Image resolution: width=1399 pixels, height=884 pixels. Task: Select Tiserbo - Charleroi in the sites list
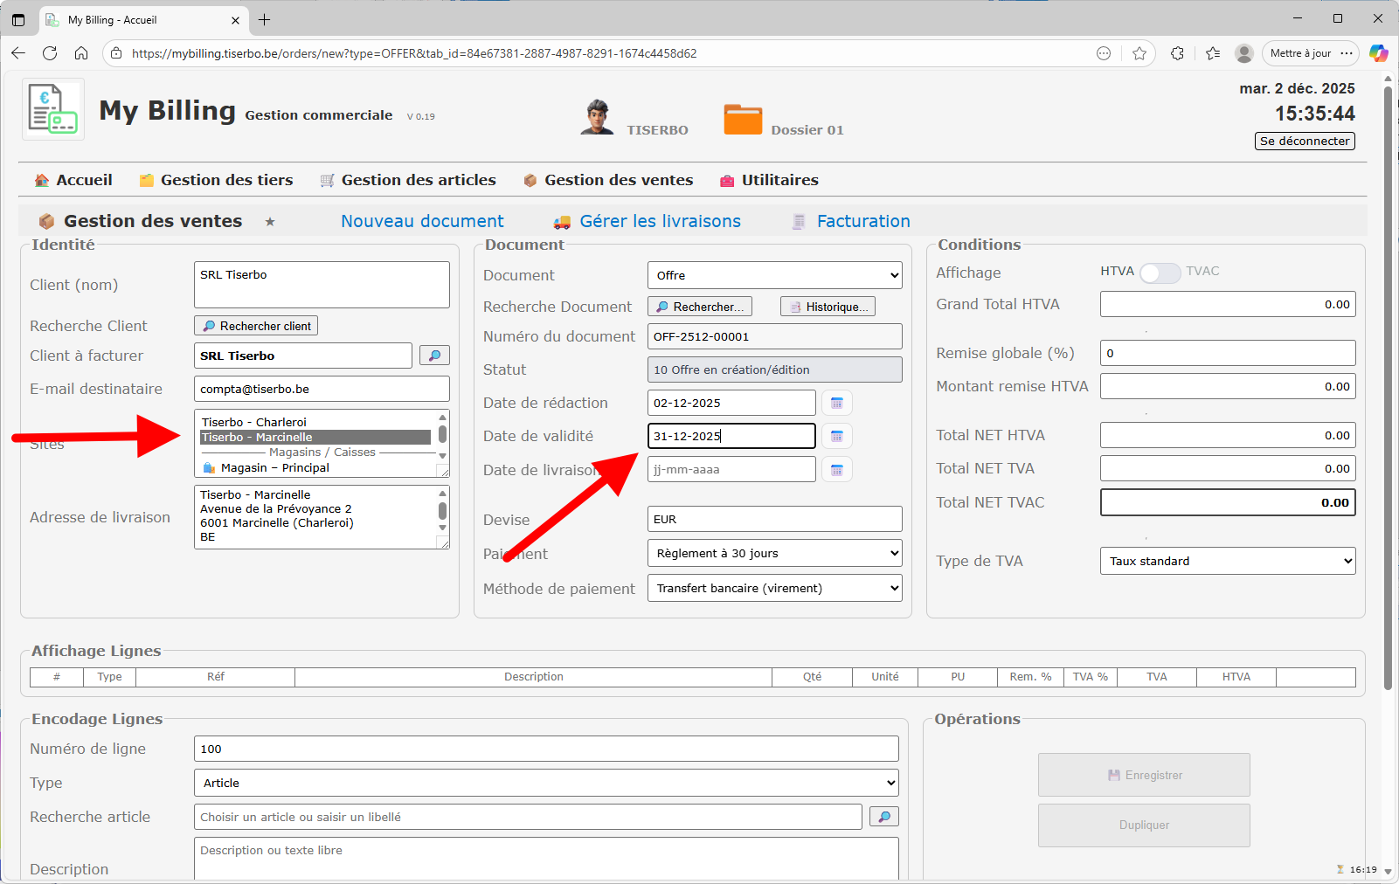(x=254, y=422)
